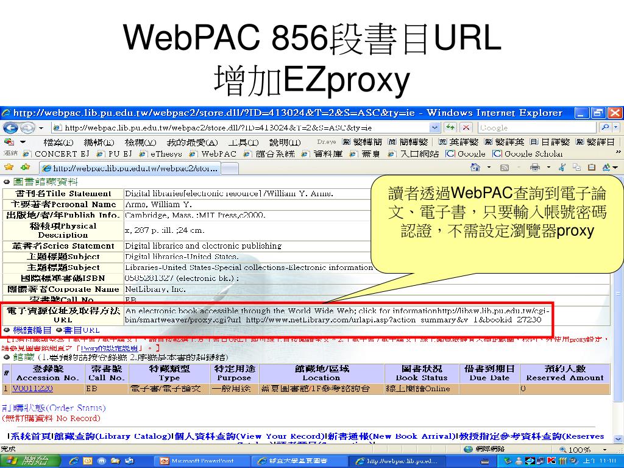Image resolution: width=624 pixels, height=468 pixels.
Task: Click the 繁轉簡 Dr.eye toolbar button
Action: click(362, 141)
